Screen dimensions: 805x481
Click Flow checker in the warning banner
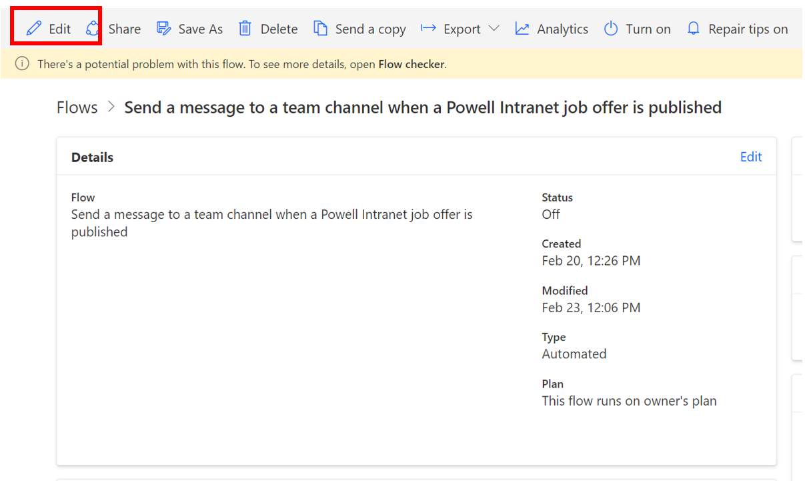[x=412, y=65]
